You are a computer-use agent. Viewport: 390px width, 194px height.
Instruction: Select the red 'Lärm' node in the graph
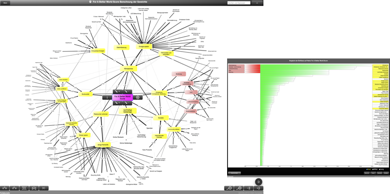[191, 92]
